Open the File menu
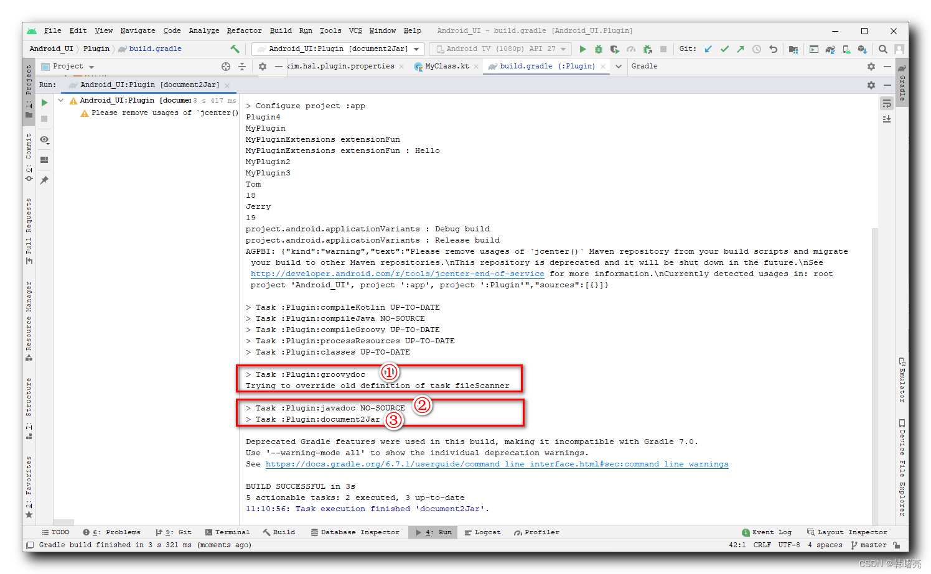Screen dimensions: 931x574 click(x=53, y=30)
